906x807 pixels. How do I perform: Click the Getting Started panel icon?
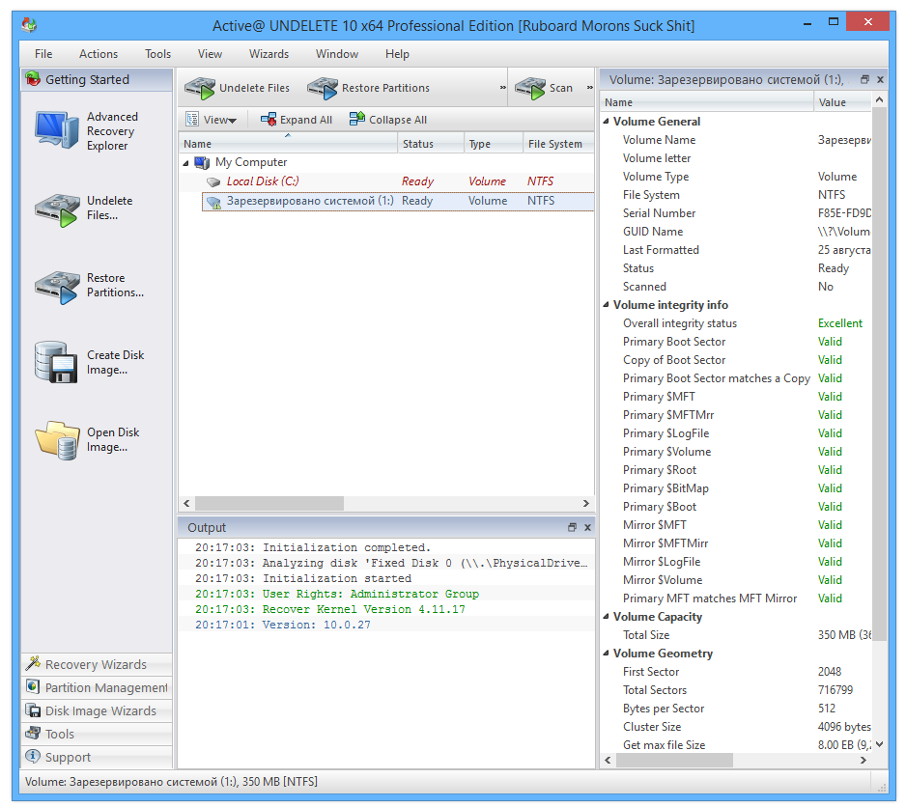tap(33, 78)
